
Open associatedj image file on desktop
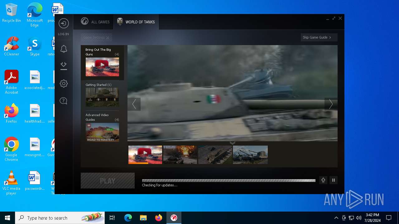tap(35, 80)
